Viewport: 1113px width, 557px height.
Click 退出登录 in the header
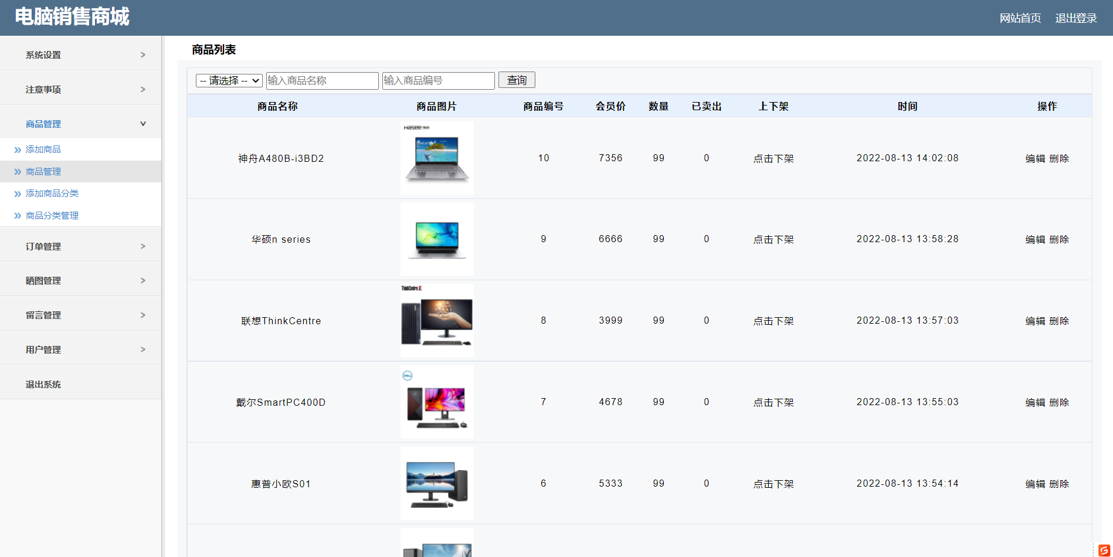(1076, 18)
